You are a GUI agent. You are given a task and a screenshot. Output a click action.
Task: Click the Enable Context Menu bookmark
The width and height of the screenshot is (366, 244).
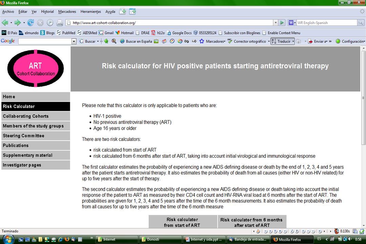click(x=281, y=33)
